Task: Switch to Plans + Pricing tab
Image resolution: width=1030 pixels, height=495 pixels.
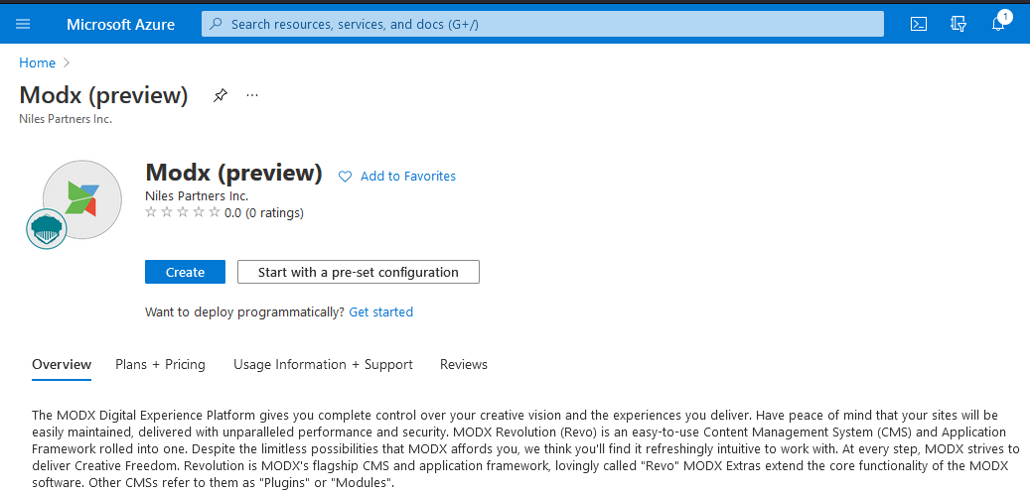Action: click(160, 364)
